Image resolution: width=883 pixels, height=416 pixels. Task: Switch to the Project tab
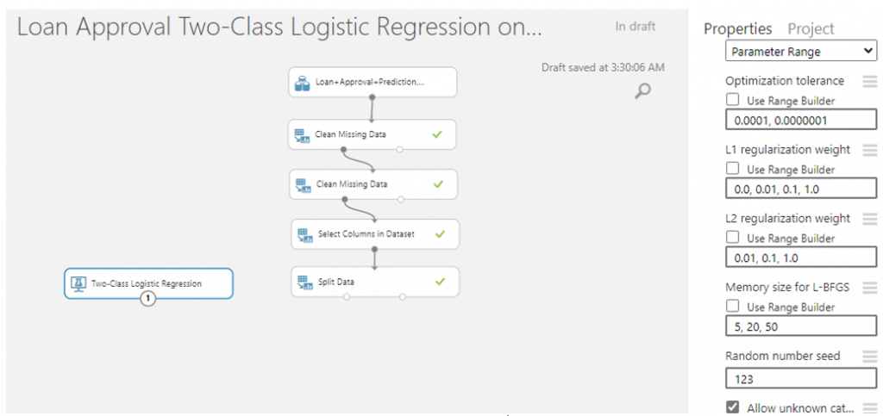click(x=811, y=28)
